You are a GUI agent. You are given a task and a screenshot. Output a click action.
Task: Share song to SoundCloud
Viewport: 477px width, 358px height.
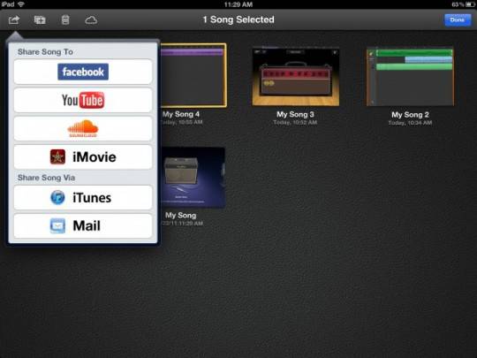click(x=83, y=128)
